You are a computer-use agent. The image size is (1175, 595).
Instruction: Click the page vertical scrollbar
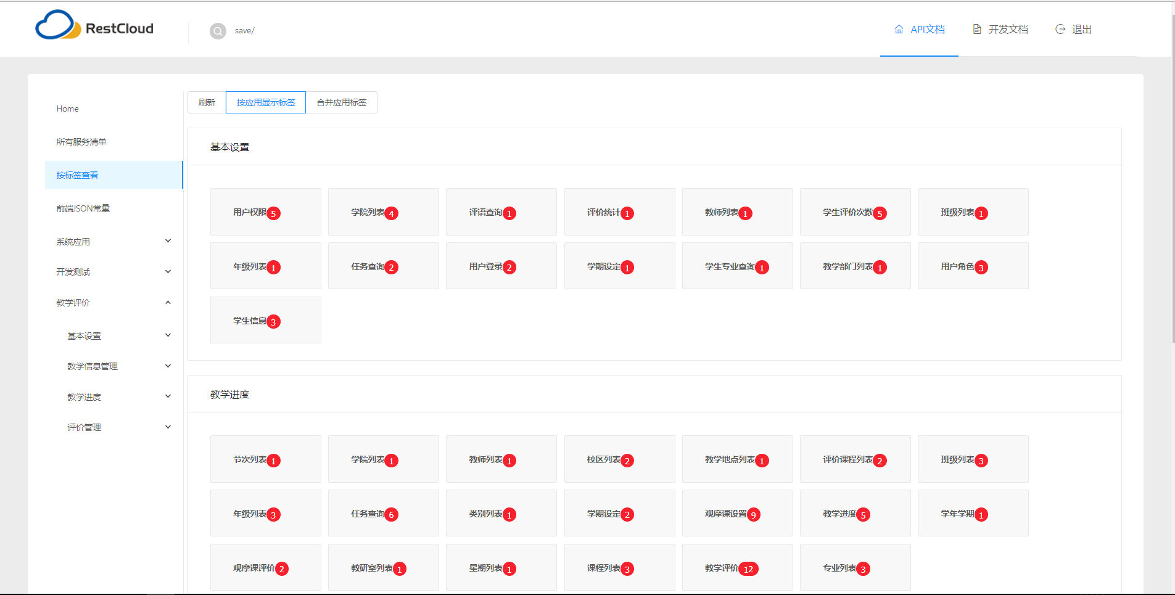tap(1173, 179)
